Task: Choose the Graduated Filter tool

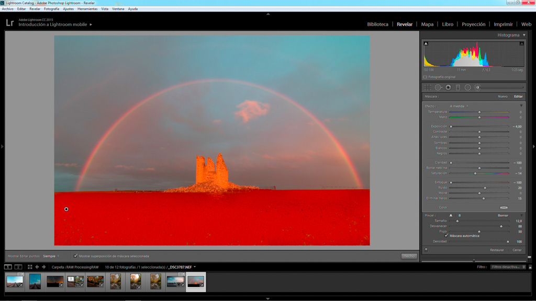Action: (x=458, y=87)
